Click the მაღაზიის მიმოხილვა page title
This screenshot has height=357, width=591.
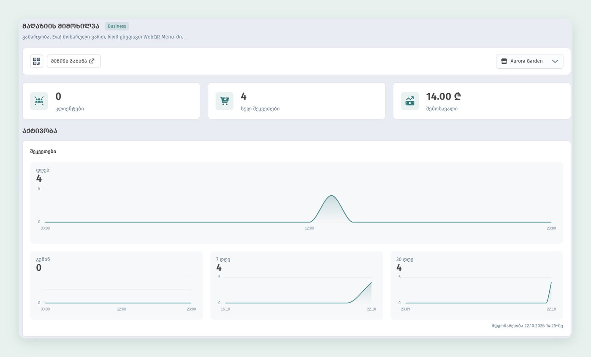(61, 26)
